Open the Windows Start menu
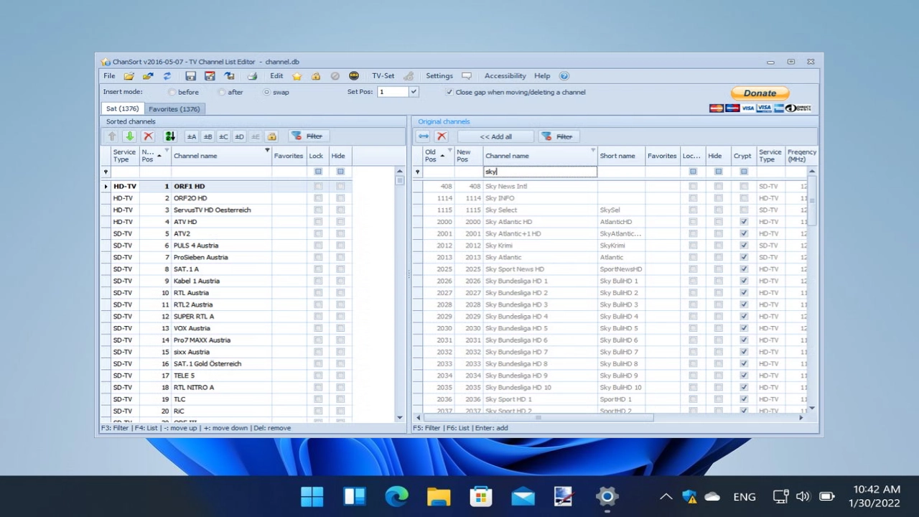 coord(312,496)
